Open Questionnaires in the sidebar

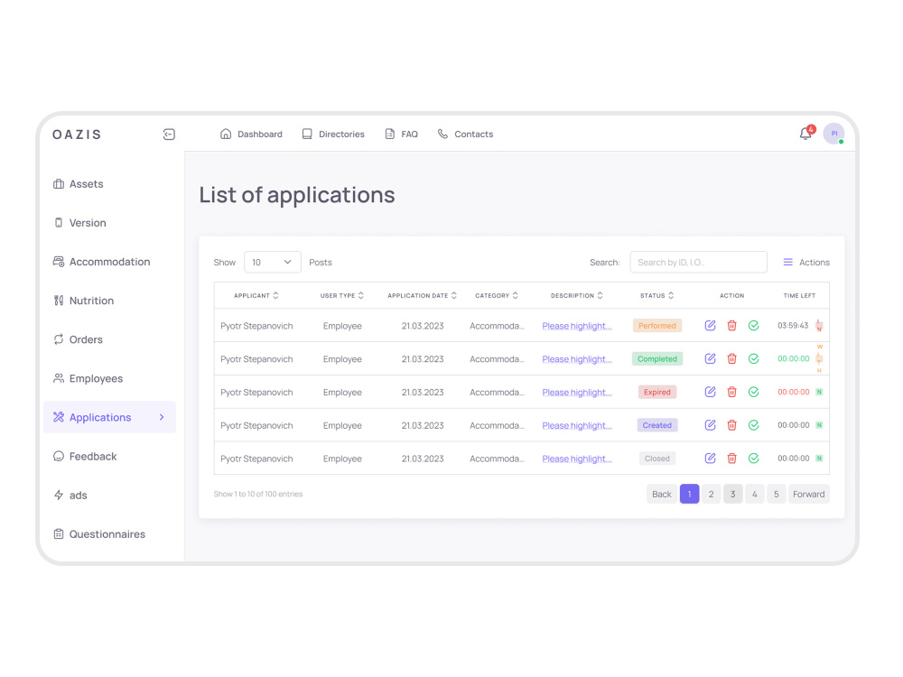click(x=99, y=534)
